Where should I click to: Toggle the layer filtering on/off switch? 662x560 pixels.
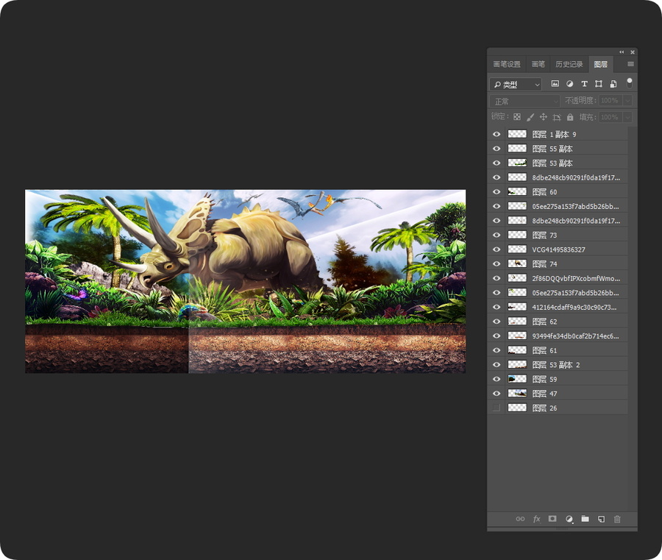pyautogui.click(x=629, y=82)
